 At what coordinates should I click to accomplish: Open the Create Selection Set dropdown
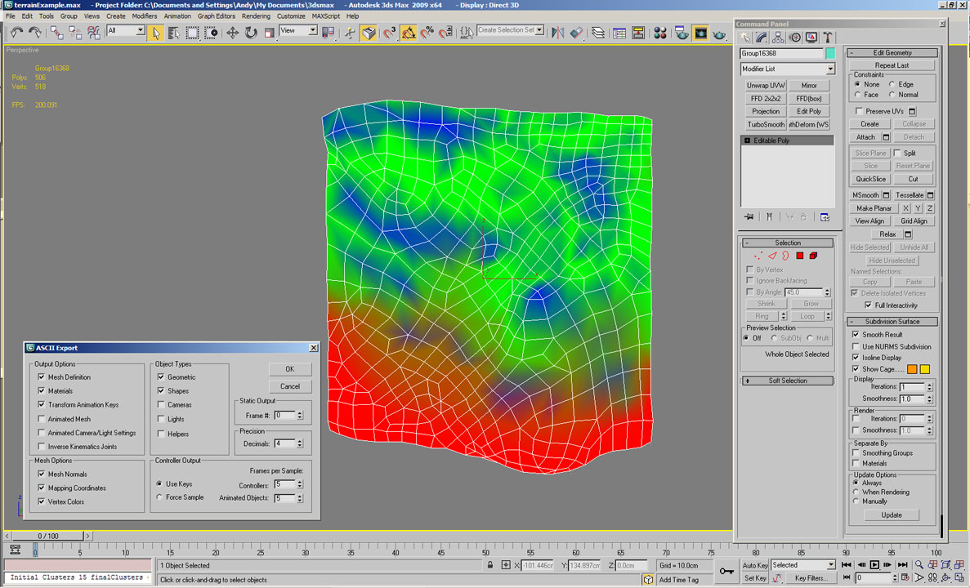tap(539, 30)
